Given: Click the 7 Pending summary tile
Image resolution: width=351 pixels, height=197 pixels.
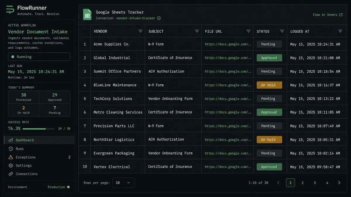Looking at the screenshot, I should tap(55, 110).
